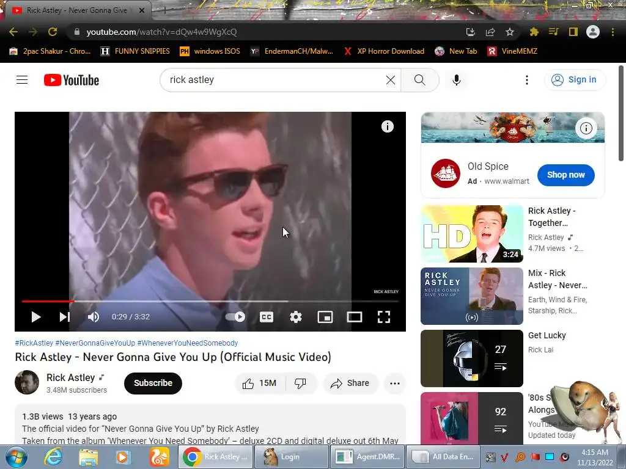Open the Windows Start menu orb

[17, 457]
